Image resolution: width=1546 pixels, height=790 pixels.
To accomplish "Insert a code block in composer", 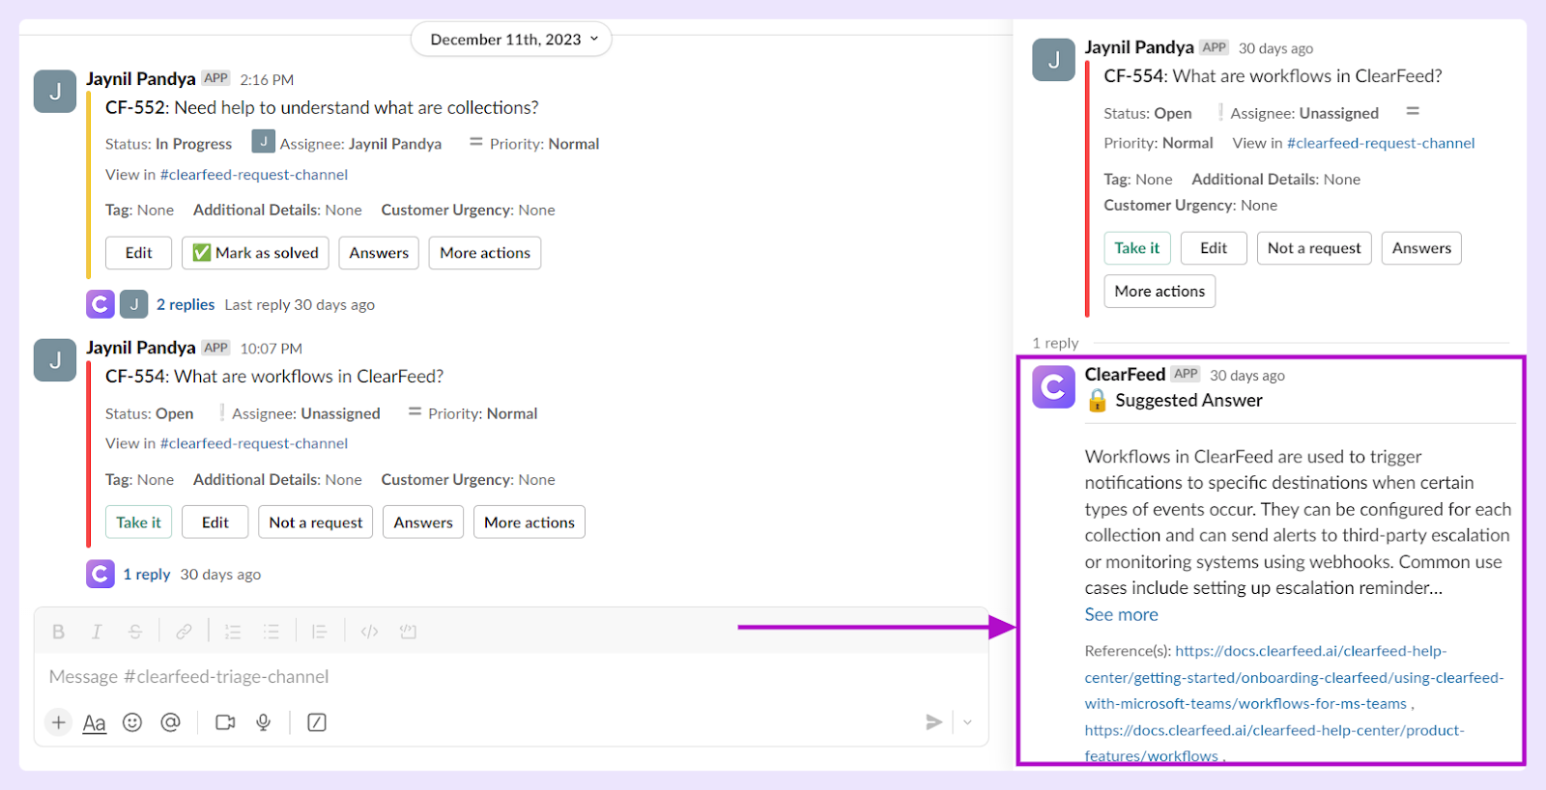I will pos(408,632).
